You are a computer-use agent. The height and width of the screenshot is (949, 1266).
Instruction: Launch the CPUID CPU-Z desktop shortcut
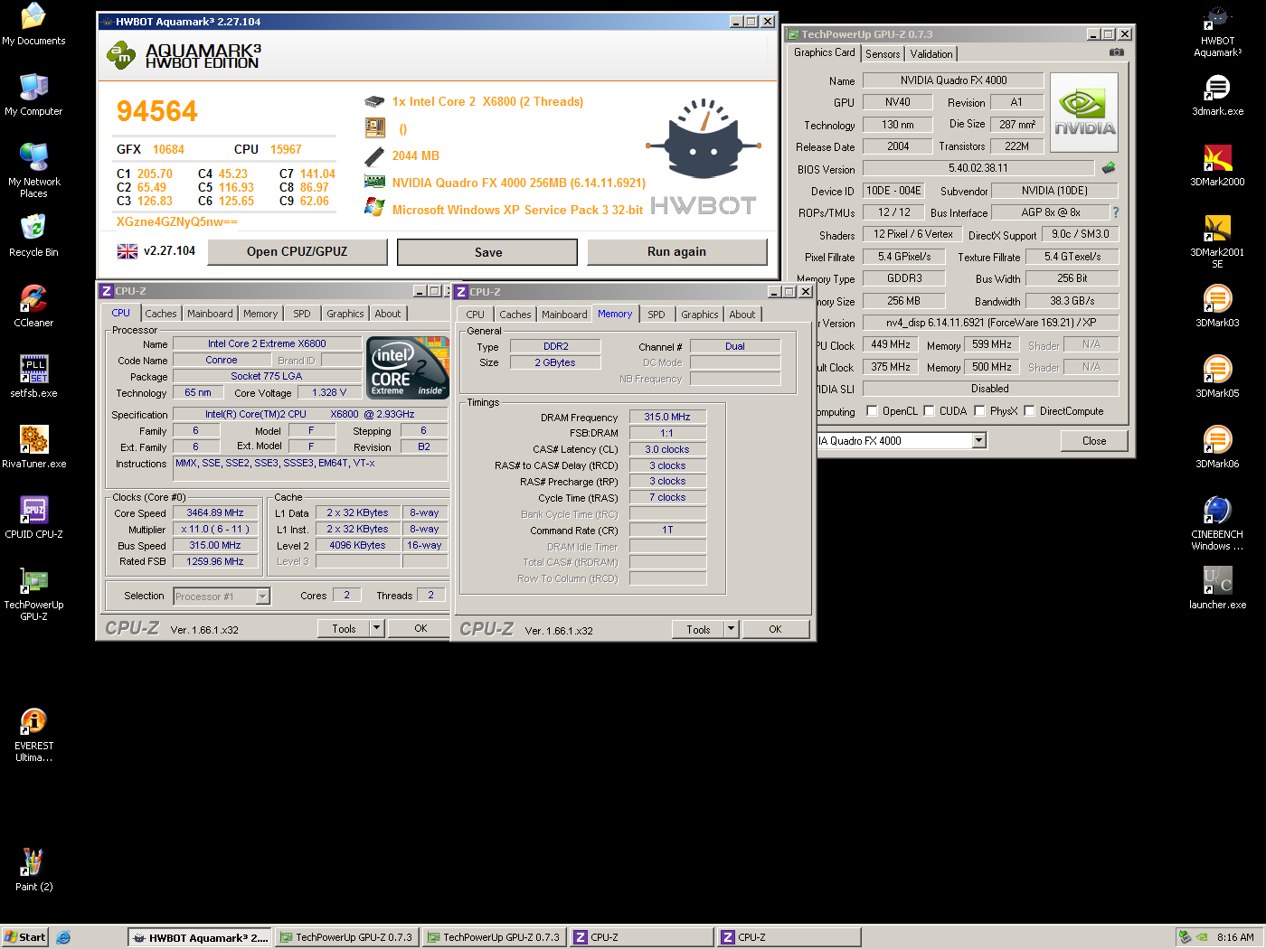pyautogui.click(x=33, y=518)
